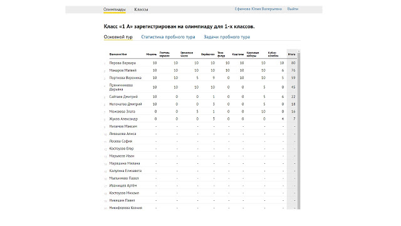Viewport: 401px width, 226px height.
Task: Click total score 7 for Жуков Александр
Action: click(294, 119)
